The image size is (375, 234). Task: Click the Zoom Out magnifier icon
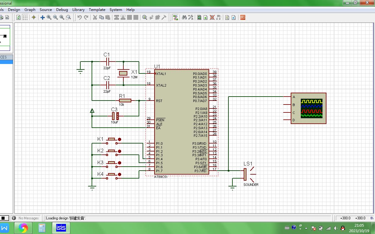click(x=55, y=17)
